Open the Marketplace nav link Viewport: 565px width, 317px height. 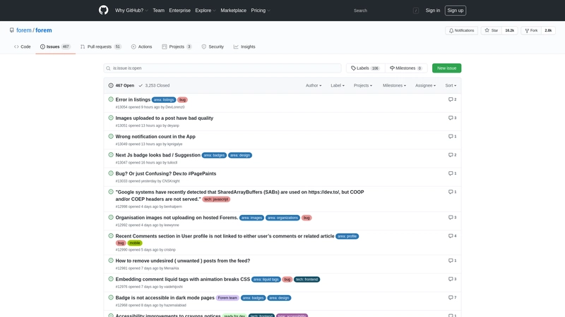234,11
